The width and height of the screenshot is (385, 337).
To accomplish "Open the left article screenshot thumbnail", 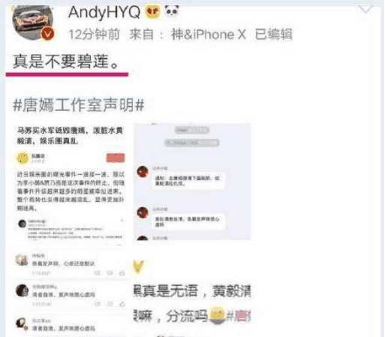I will pyautogui.click(x=71, y=185).
